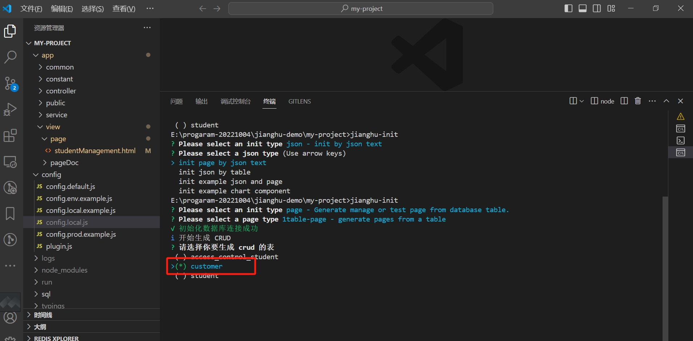Open the terminal launch profile dropdown
Image resolution: width=693 pixels, height=341 pixels.
pyautogui.click(x=581, y=101)
